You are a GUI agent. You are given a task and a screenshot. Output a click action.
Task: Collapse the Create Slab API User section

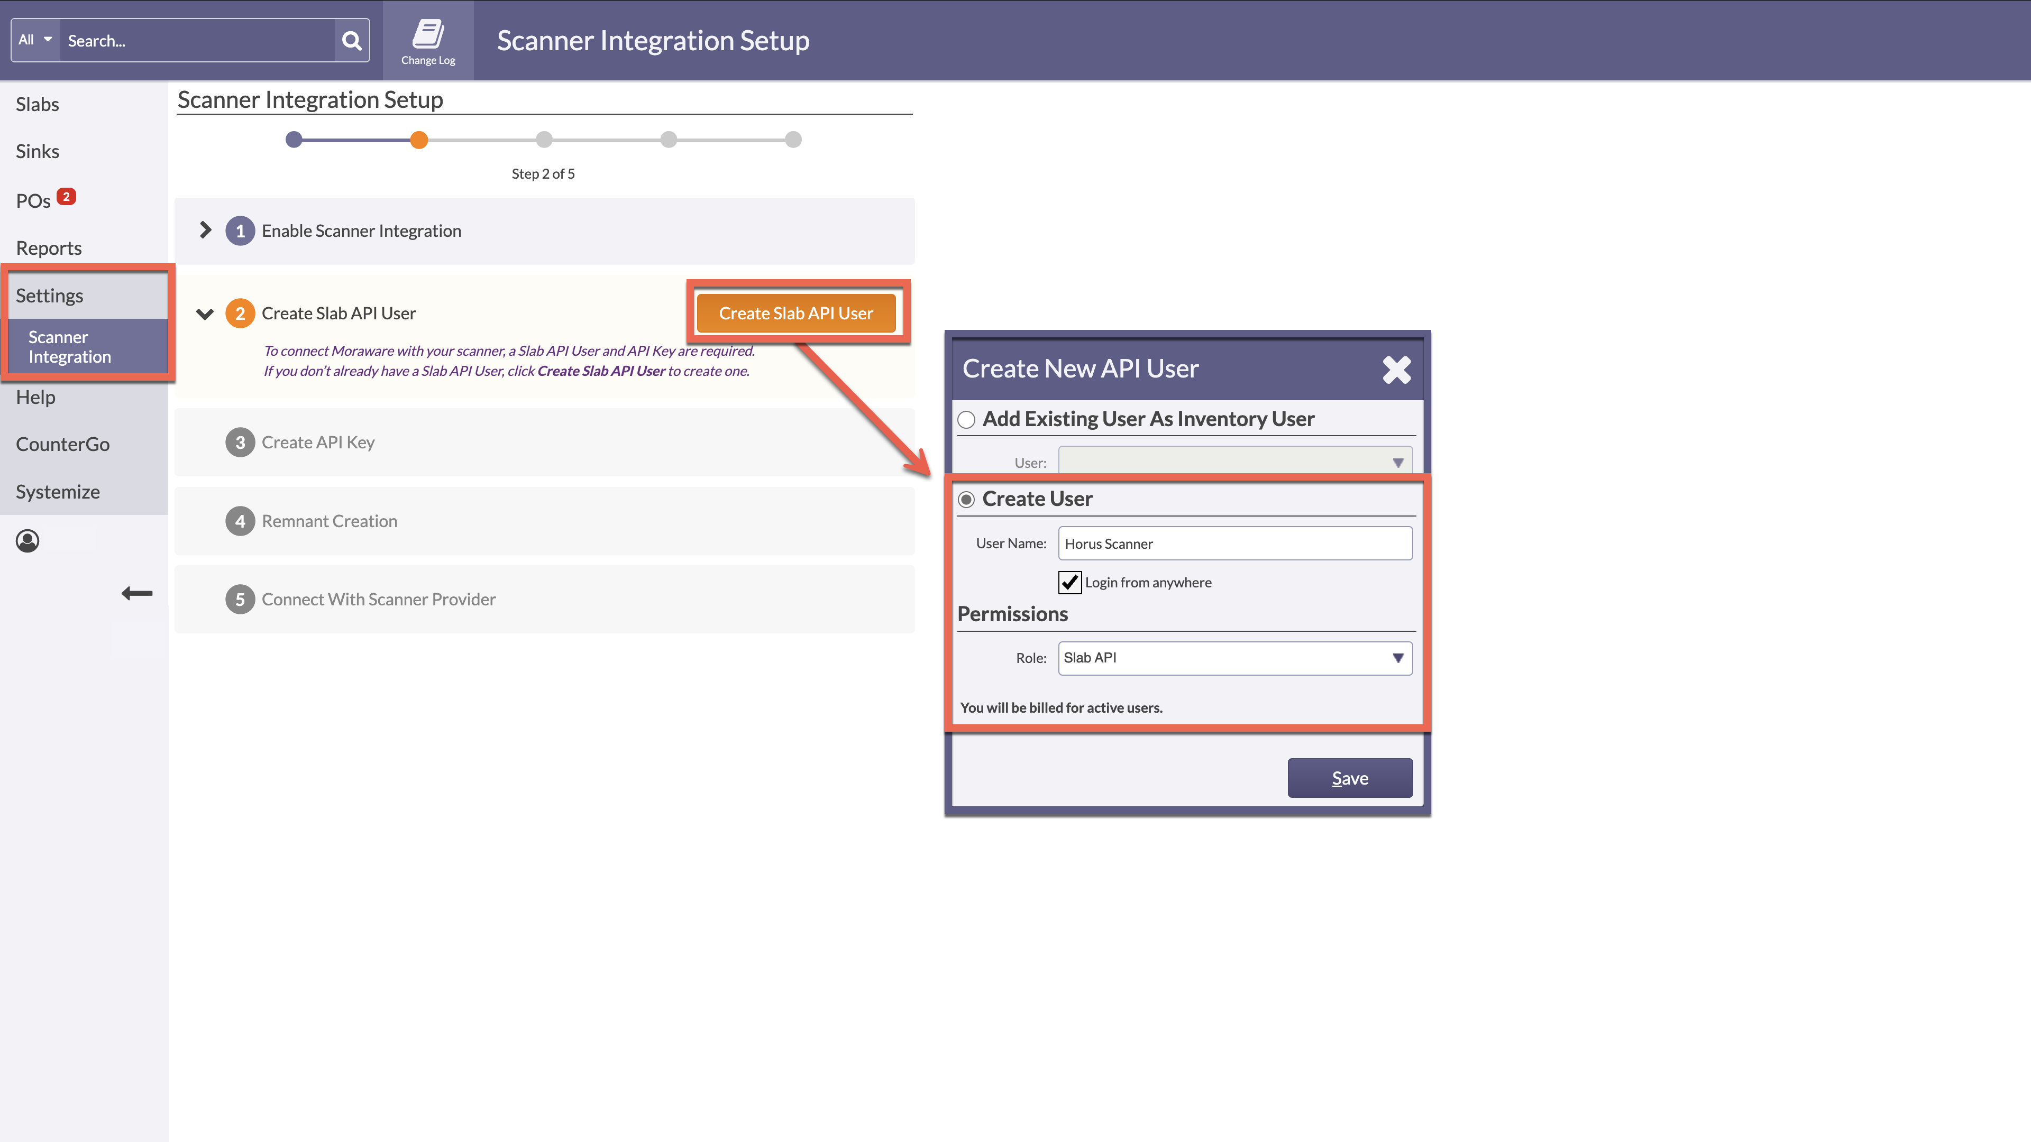click(x=204, y=313)
